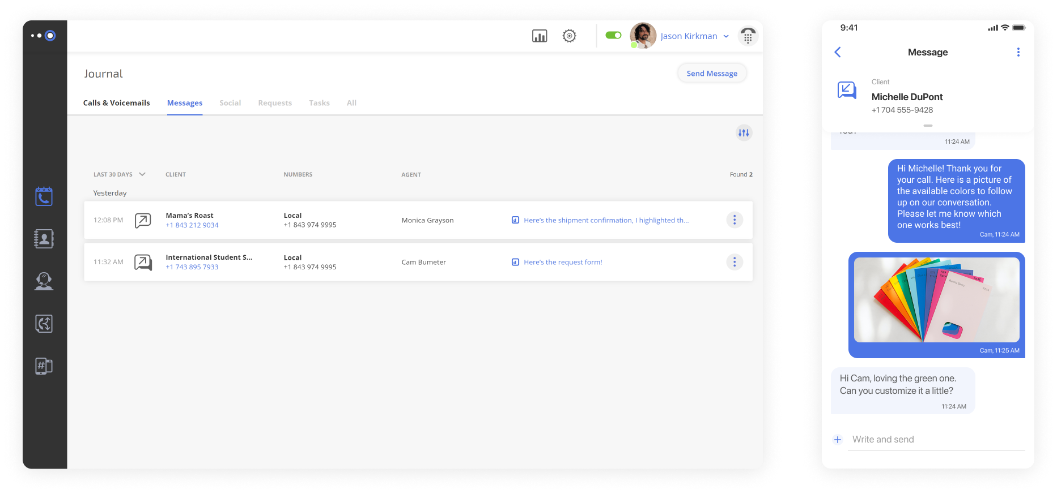Screen dimensions: 1057x494
Task: Focus the Write and send input field
Action: coord(936,440)
